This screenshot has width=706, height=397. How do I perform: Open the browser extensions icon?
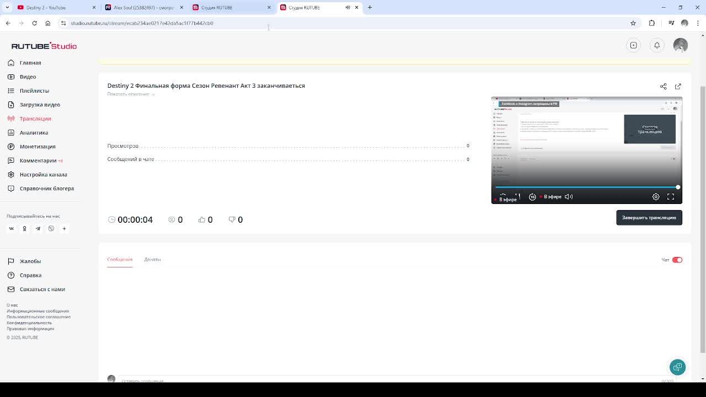coord(652,23)
